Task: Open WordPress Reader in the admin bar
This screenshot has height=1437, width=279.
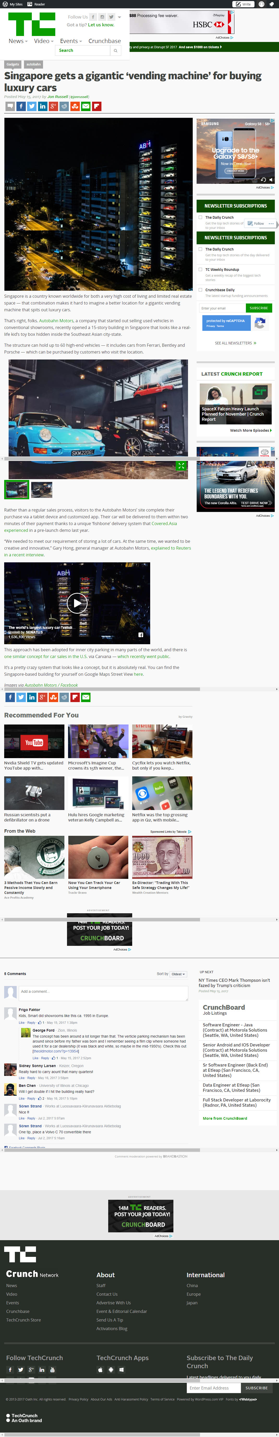Action: 37,4
